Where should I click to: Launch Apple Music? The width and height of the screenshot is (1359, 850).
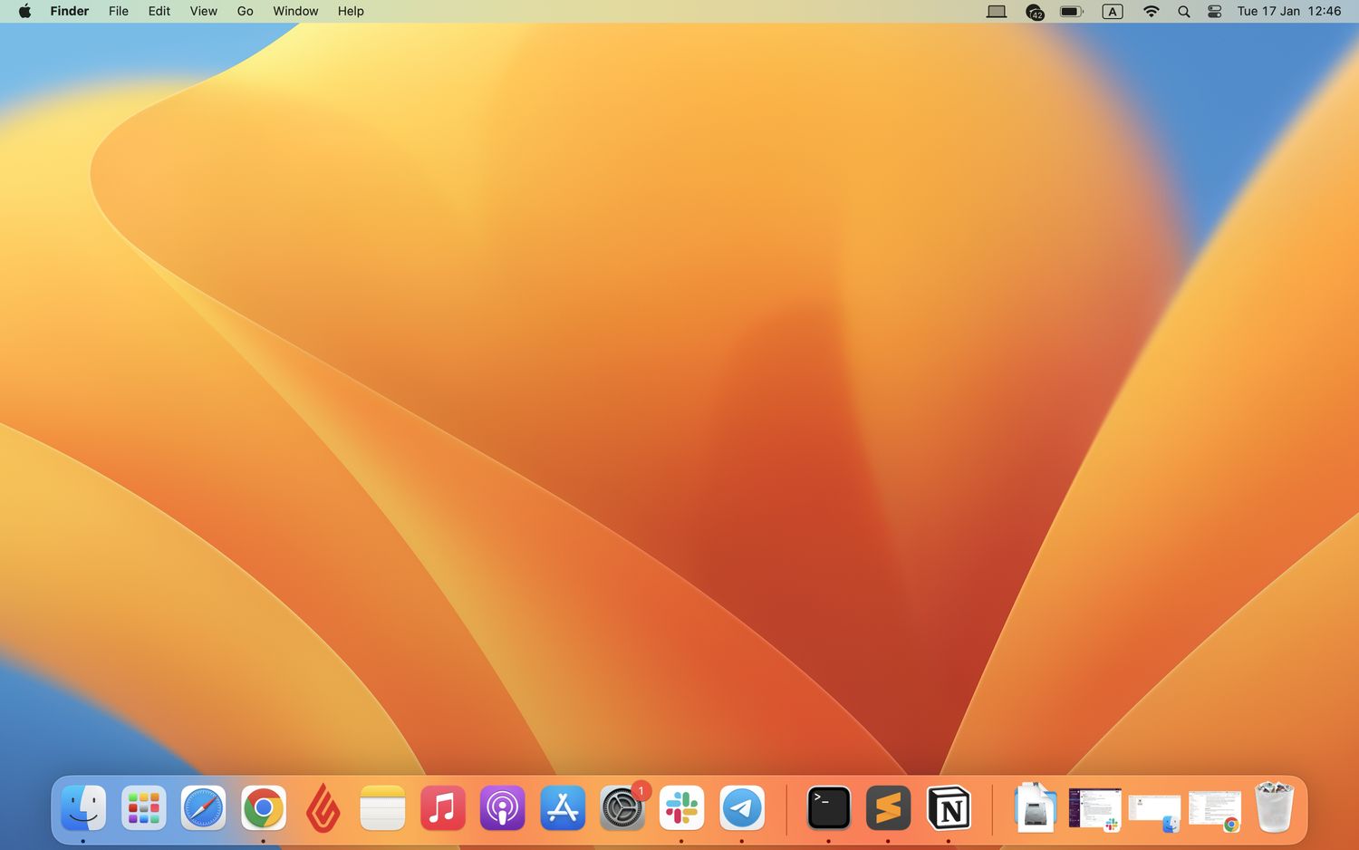pyautogui.click(x=442, y=807)
